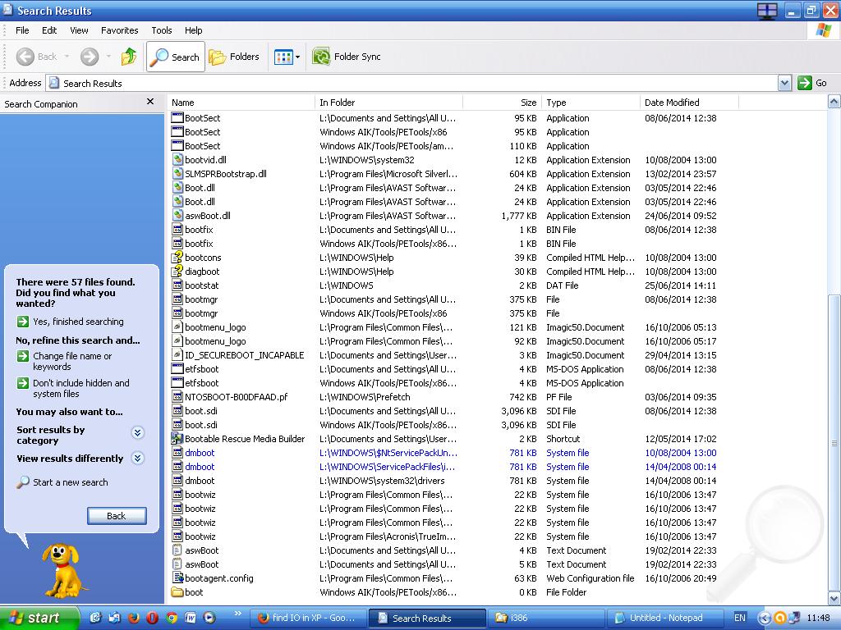Launch Chrome from the Quick Launch bar
The height and width of the screenshot is (630, 841).
(172, 618)
